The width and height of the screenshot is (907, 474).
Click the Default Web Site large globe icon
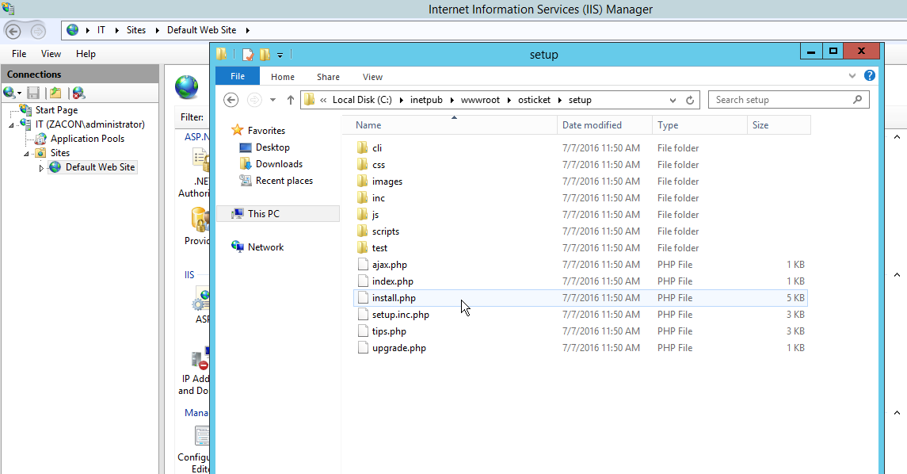click(x=187, y=87)
